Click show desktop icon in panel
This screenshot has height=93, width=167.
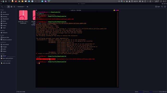point(161,1)
